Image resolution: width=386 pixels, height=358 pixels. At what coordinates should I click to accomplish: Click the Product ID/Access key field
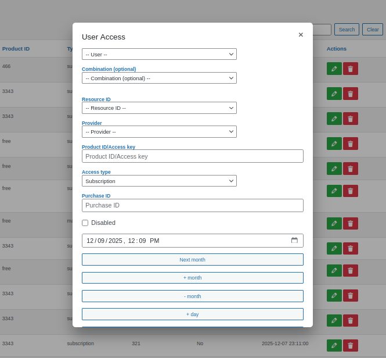click(192, 156)
